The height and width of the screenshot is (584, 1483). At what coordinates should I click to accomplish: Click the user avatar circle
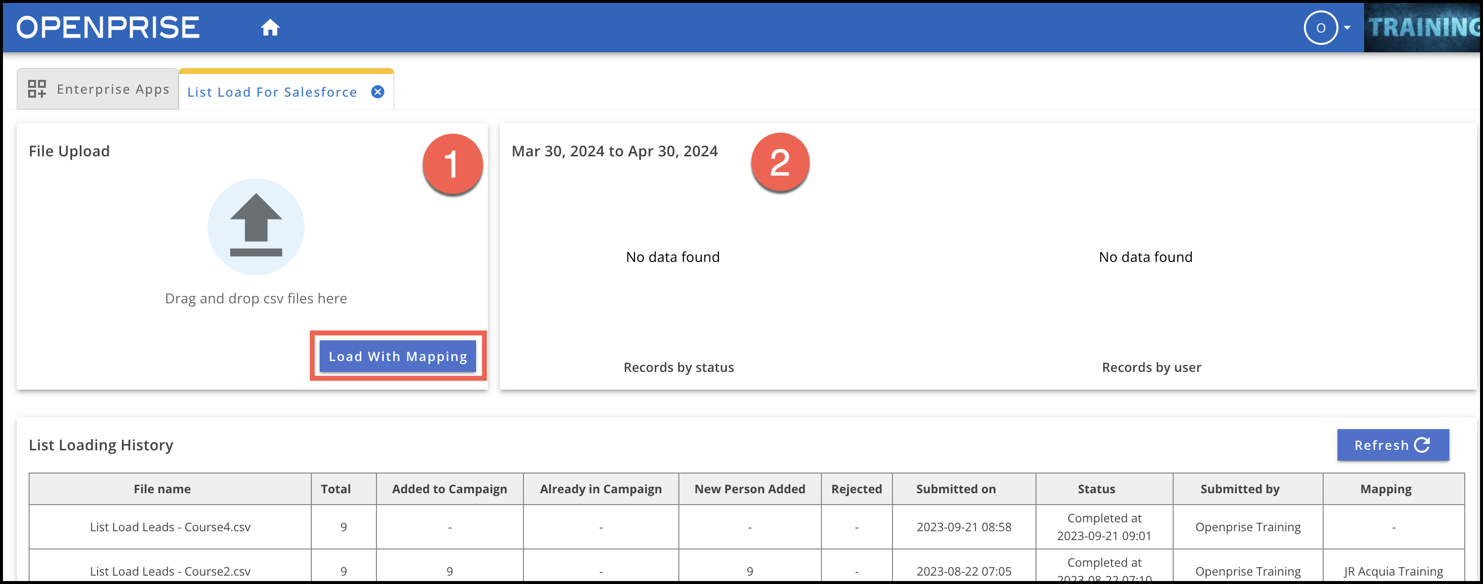click(x=1320, y=28)
